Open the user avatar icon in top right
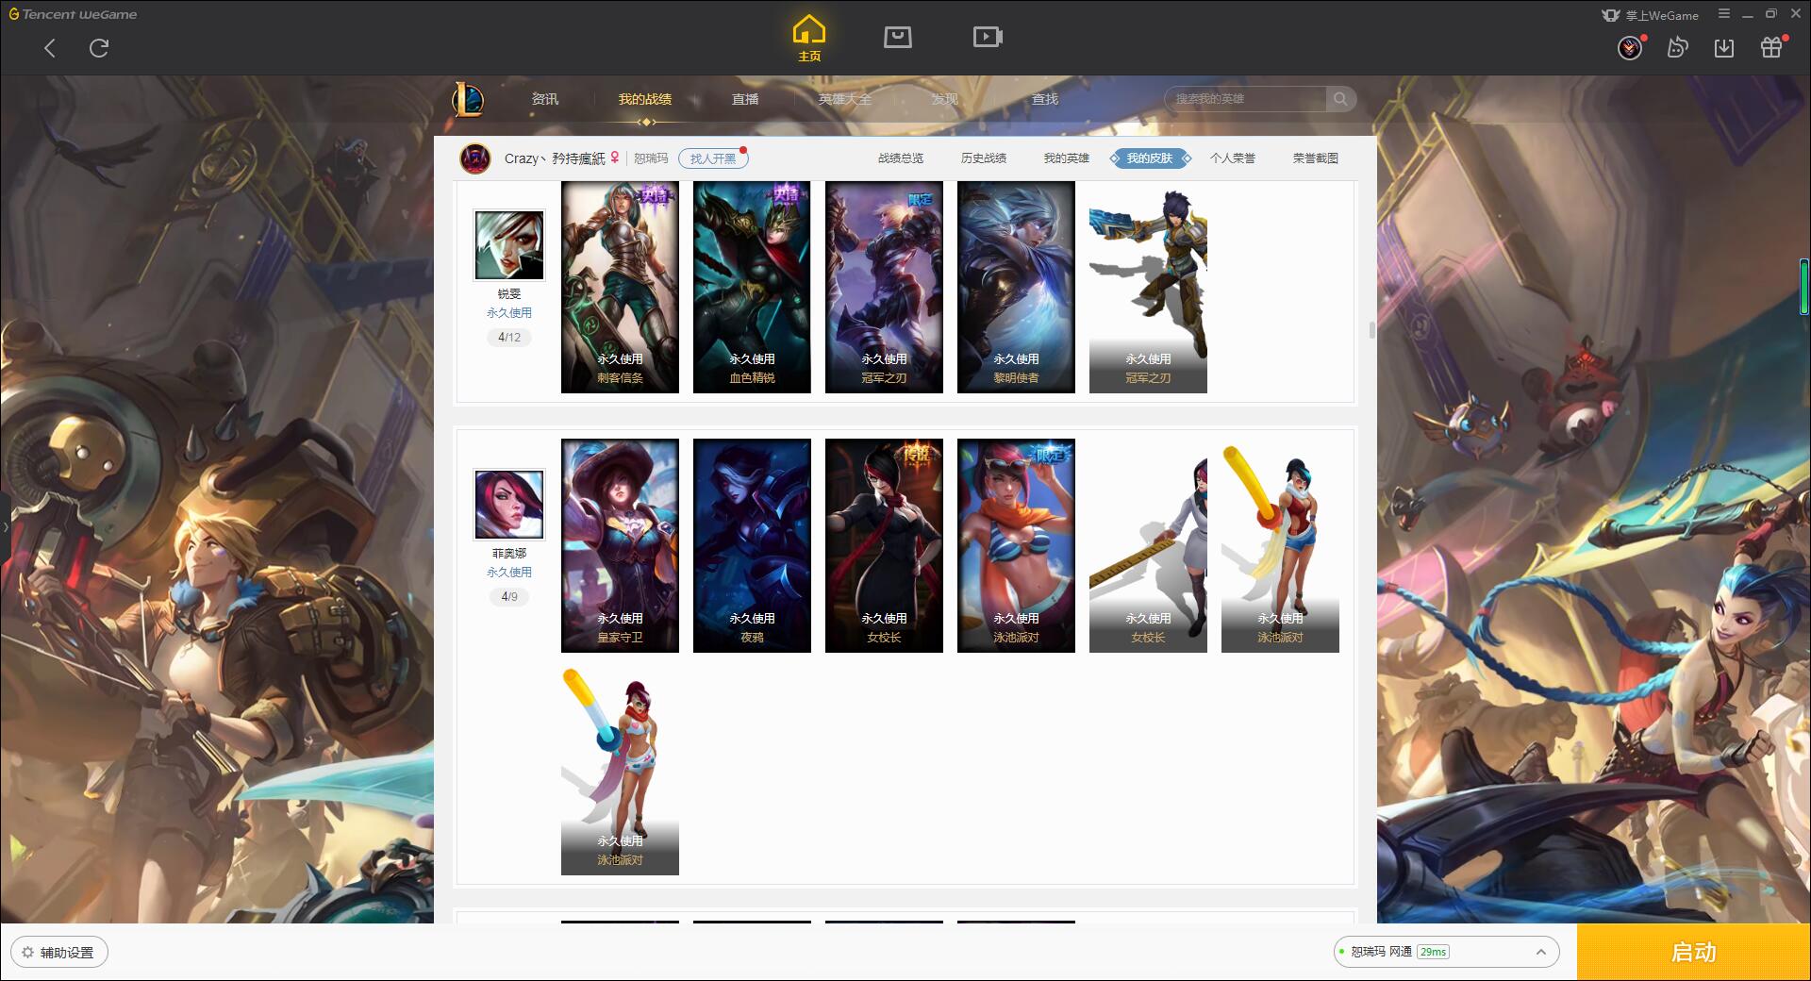 click(x=1630, y=48)
